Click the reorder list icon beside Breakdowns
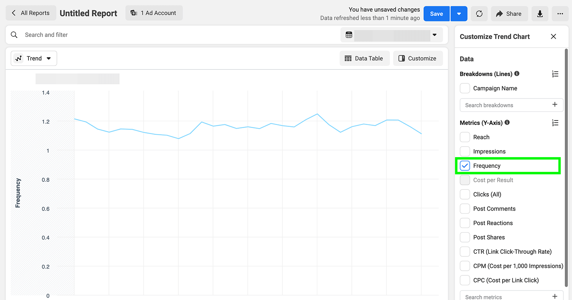Viewport: 572px width, 300px height. [555, 74]
